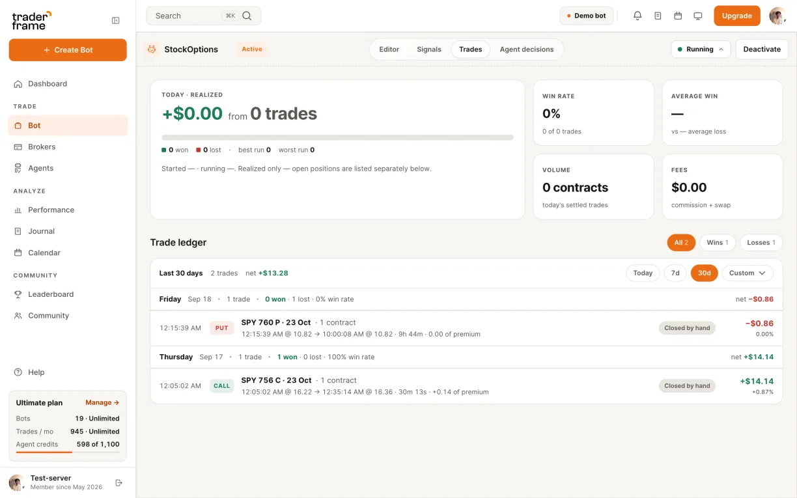Collapse the sidebar panel icon

[x=116, y=21]
